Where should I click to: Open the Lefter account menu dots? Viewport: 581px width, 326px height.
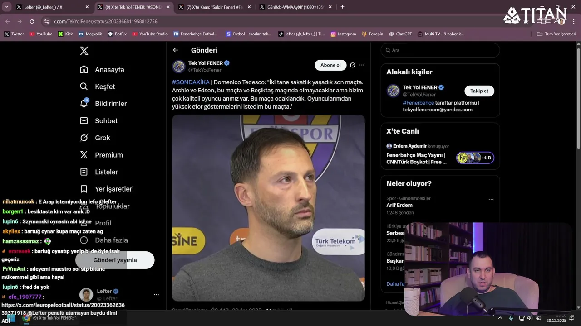point(156,295)
